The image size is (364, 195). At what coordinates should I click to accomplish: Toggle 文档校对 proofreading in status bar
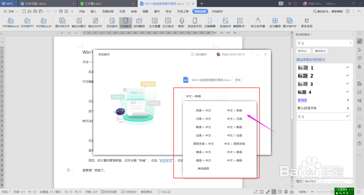pyautogui.click(x=128, y=192)
